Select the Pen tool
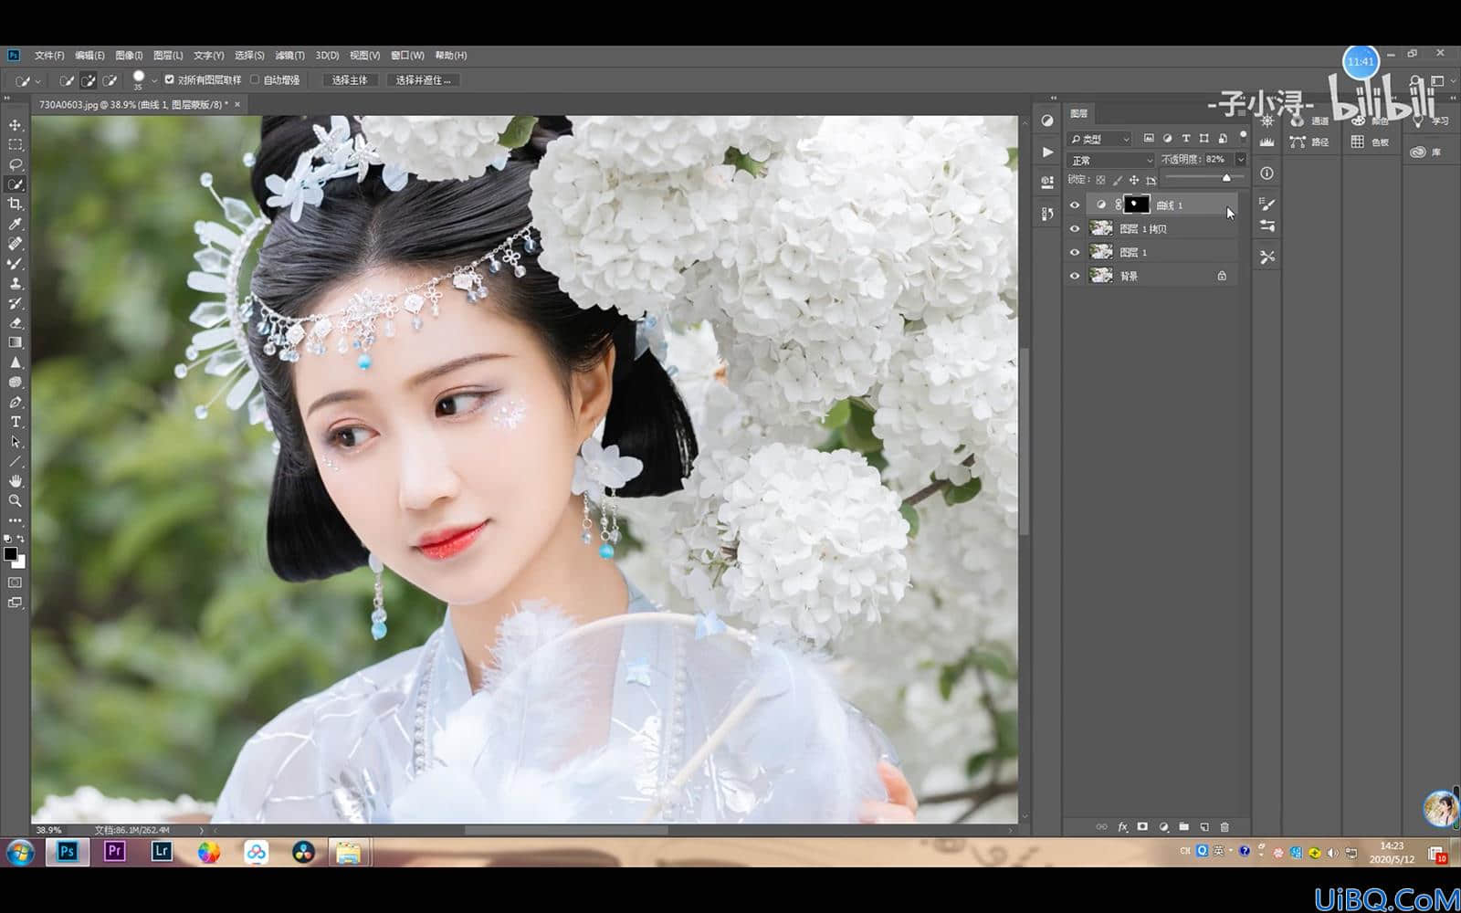 tap(16, 403)
